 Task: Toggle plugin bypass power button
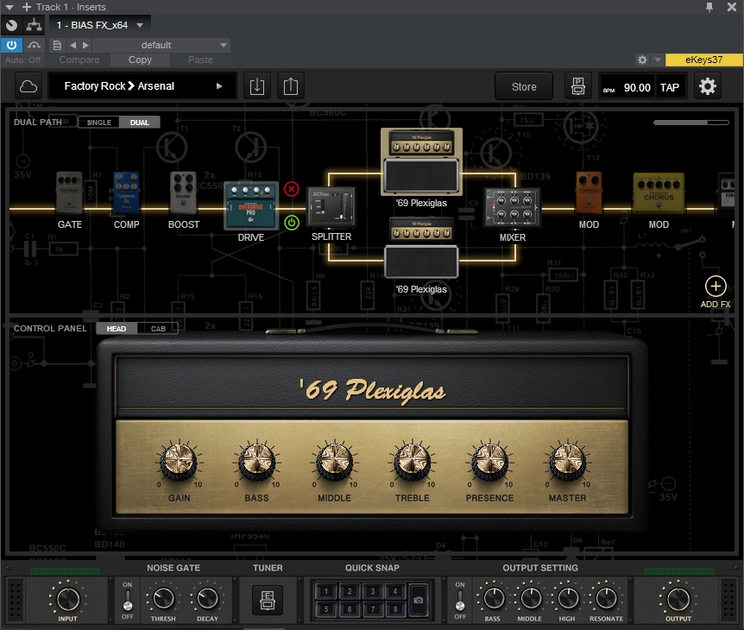(x=11, y=45)
